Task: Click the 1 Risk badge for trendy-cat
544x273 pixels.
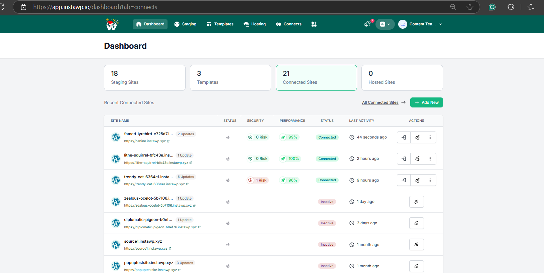Action: [257, 180]
